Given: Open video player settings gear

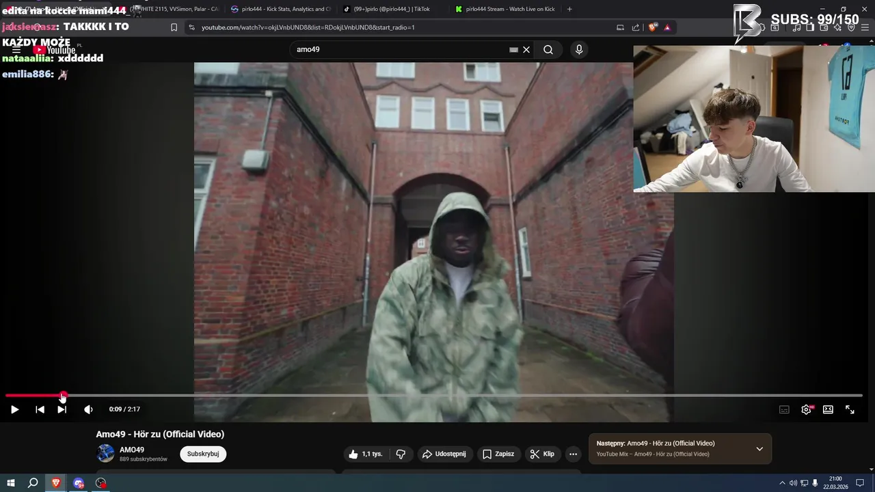Looking at the screenshot, I should [x=807, y=409].
